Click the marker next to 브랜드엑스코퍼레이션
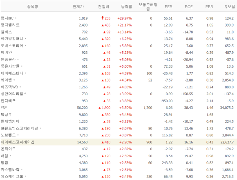Viewport: 237px width, 180px height. (40, 128)
